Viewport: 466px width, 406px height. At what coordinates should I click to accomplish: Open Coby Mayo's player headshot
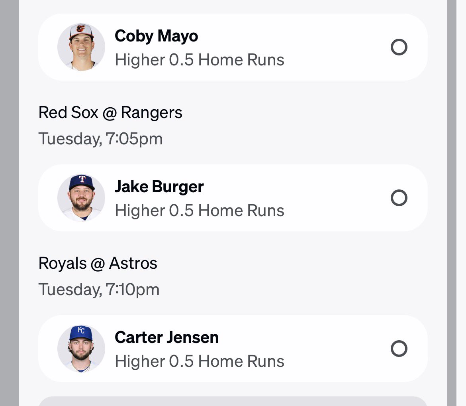(x=81, y=47)
